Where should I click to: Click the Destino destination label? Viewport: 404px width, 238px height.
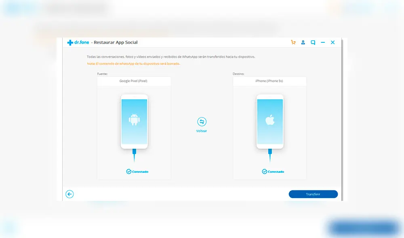[x=238, y=74]
